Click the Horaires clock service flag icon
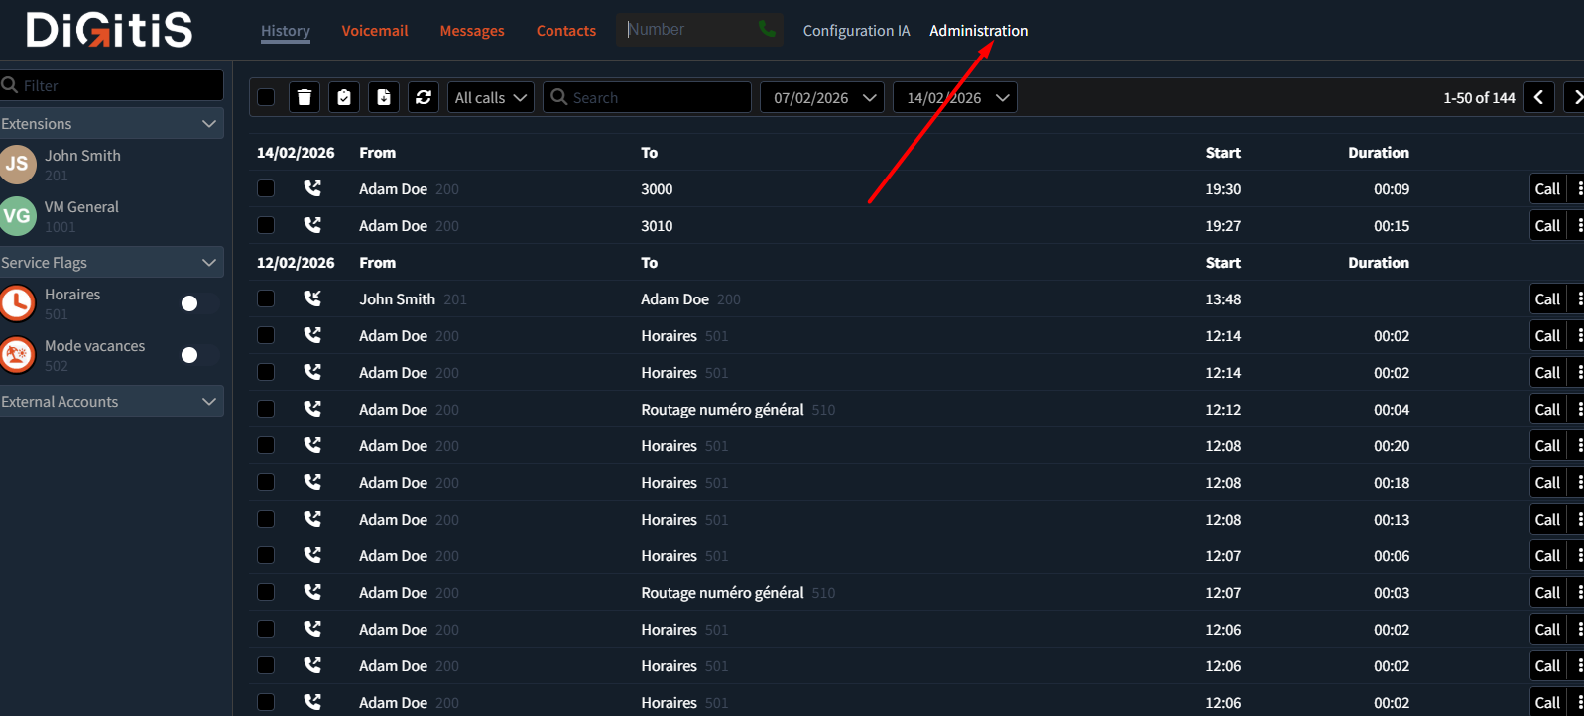The height and width of the screenshot is (716, 1584). coord(18,303)
